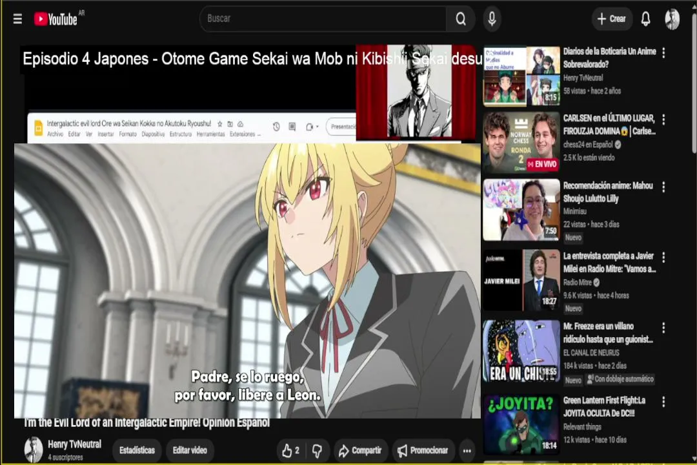Click the Compartir button
Viewport: 697px width, 465px height.
point(361,451)
